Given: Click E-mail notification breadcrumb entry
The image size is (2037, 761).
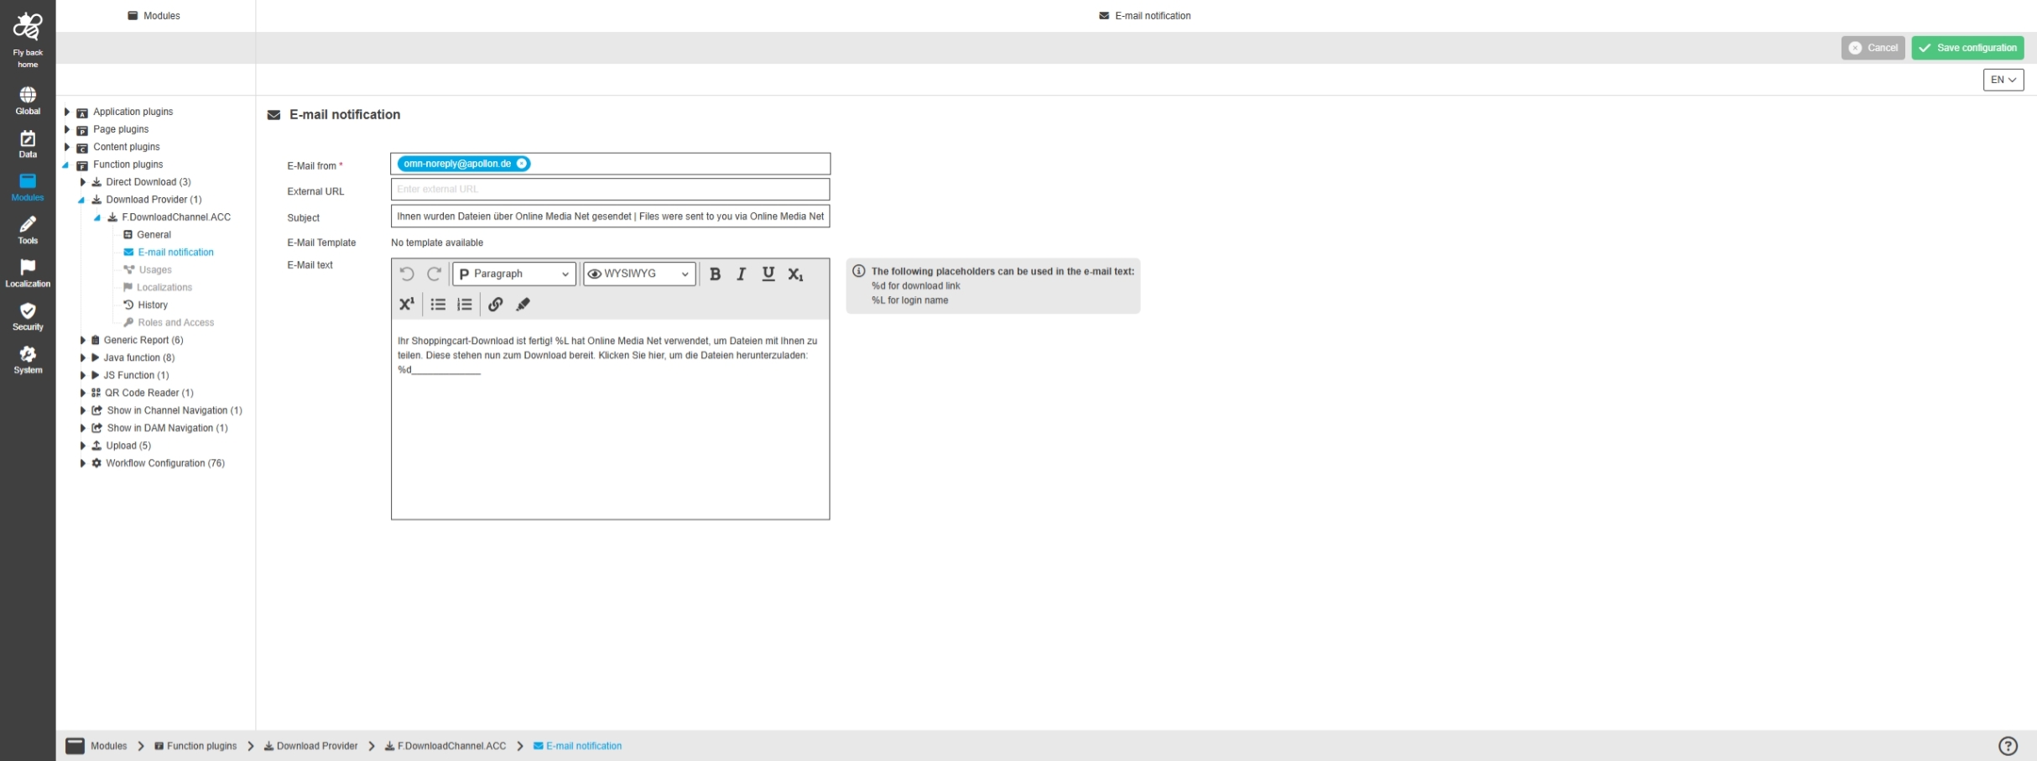Looking at the screenshot, I should tap(577, 746).
